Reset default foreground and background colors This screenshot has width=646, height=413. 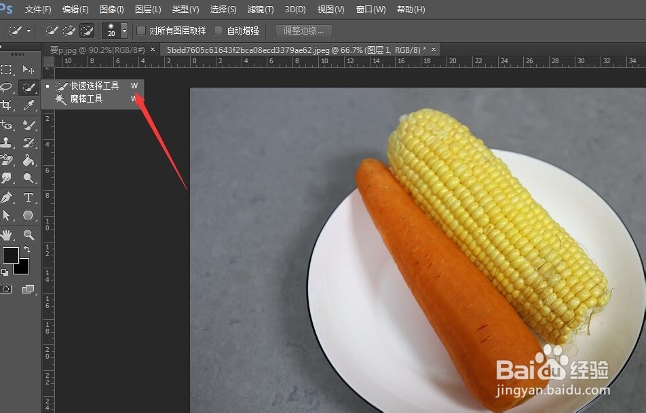(x=5, y=272)
